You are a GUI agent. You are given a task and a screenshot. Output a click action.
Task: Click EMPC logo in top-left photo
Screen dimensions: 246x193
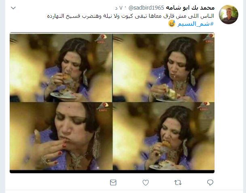(101, 39)
